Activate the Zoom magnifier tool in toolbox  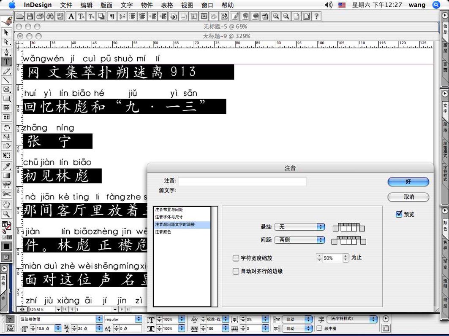(x=6, y=214)
